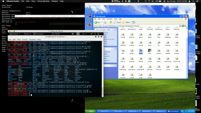The image size is (201, 113).
Task: Select the selected mona file
Action: pos(141,51)
